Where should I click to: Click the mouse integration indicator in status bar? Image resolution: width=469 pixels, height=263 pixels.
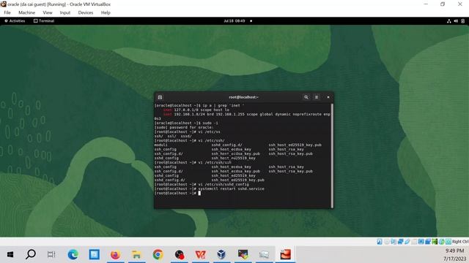tap(442, 242)
